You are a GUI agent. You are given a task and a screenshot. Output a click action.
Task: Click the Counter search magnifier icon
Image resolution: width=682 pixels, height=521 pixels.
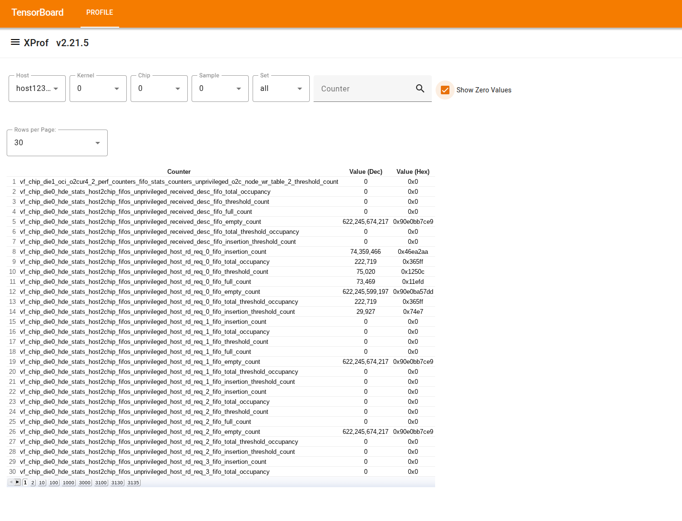pos(420,89)
